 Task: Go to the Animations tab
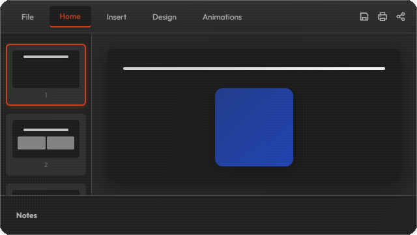tap(222, 17)
